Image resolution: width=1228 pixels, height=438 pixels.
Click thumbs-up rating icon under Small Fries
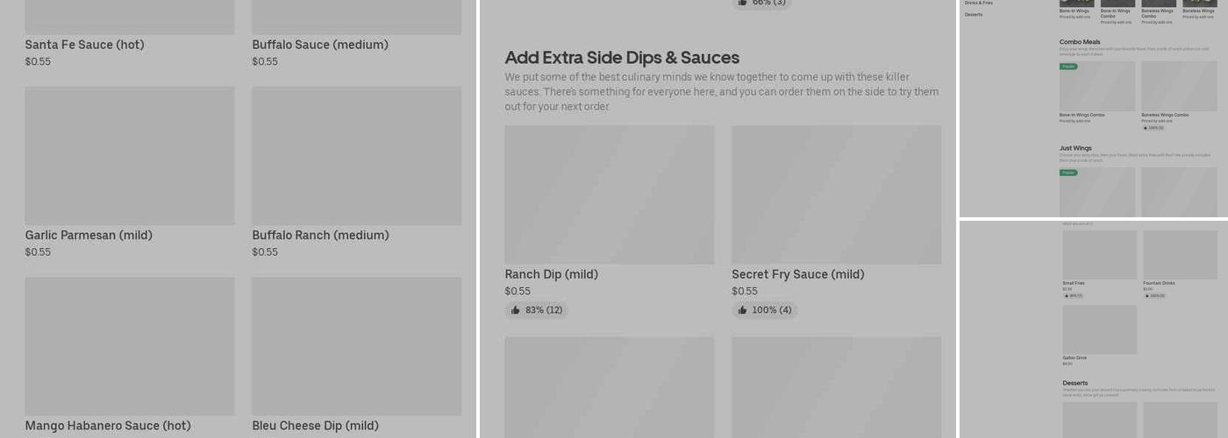[x=1066, y=296]
